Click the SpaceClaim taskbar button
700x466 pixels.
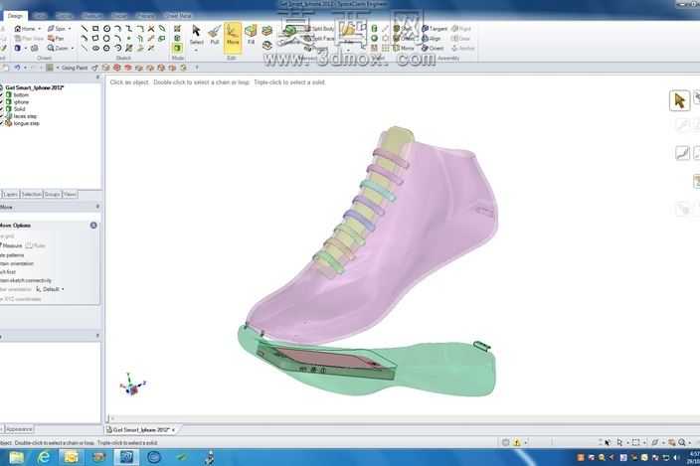126,457
